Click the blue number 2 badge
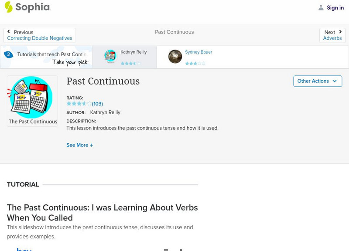The width and height of the screenshot is (349, 251). pos(8,55)
